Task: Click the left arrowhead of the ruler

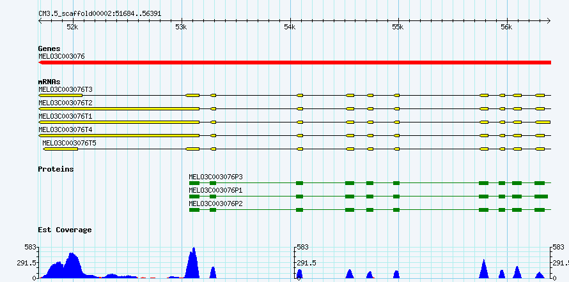Action: click(x=40, y=20)
